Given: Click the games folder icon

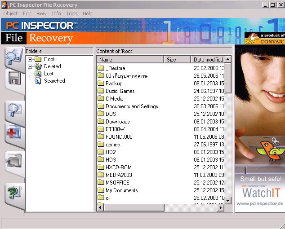Looking at the screenshot, I should 101,144.
